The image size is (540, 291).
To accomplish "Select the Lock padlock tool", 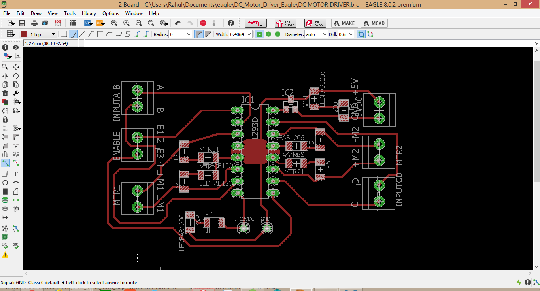I will [5, 119].
